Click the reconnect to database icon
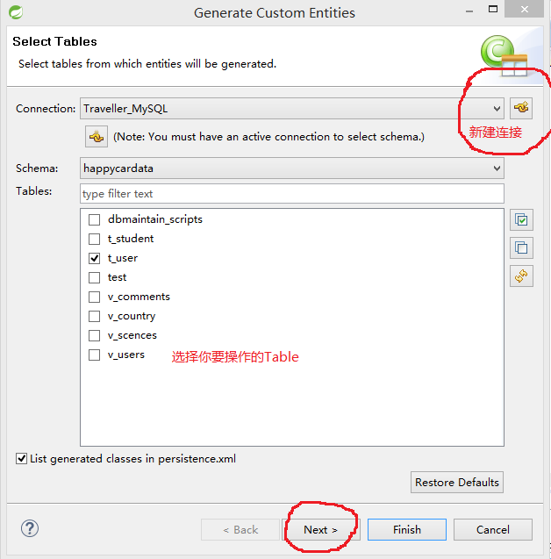 [x=97, y=137]
